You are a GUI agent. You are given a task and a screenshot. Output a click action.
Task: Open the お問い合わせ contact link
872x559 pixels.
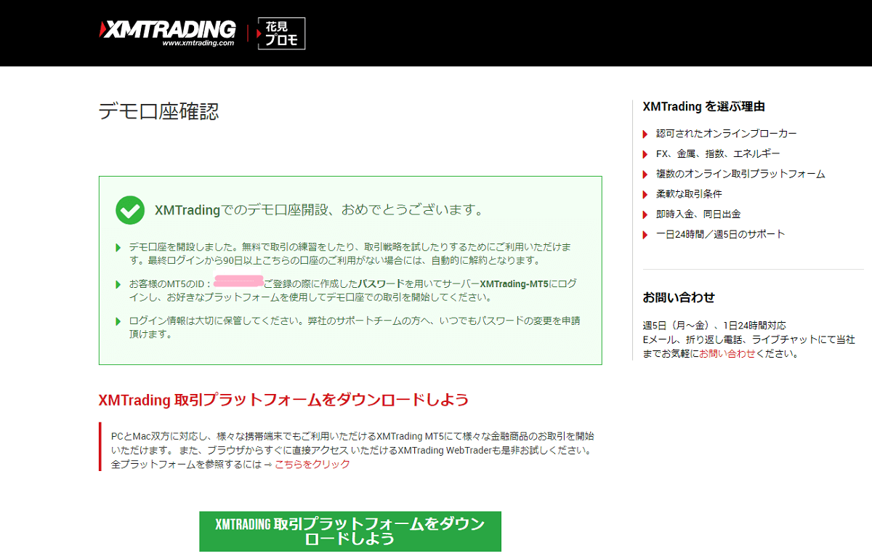(727, 353)
